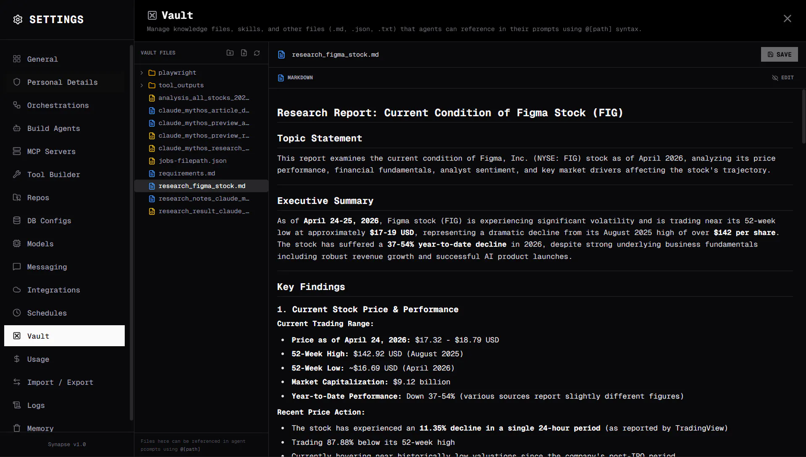Image resolution: width=806 pixels, height=457 pixels.
Task: Click the Repos icon in sidebar
Action: (x=17, y=197)
